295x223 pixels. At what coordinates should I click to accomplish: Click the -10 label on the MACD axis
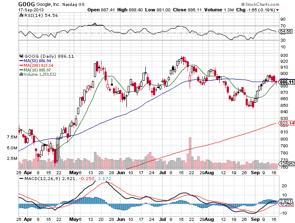[283, 213]
